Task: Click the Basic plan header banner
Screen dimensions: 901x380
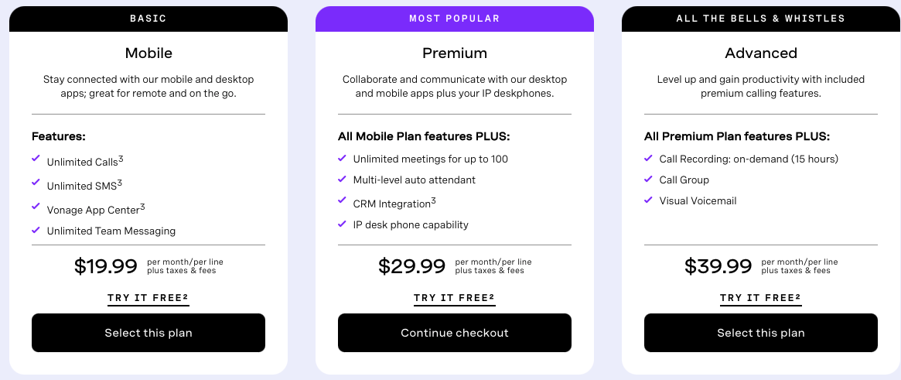Action: 148,19
